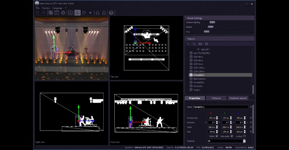Select Bass player.x in the objects list
This screenshot has width=289, height=150.
click(200, 79)
